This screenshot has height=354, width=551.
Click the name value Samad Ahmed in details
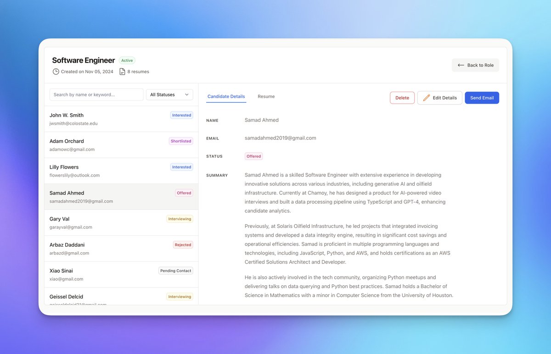[262, 120]
